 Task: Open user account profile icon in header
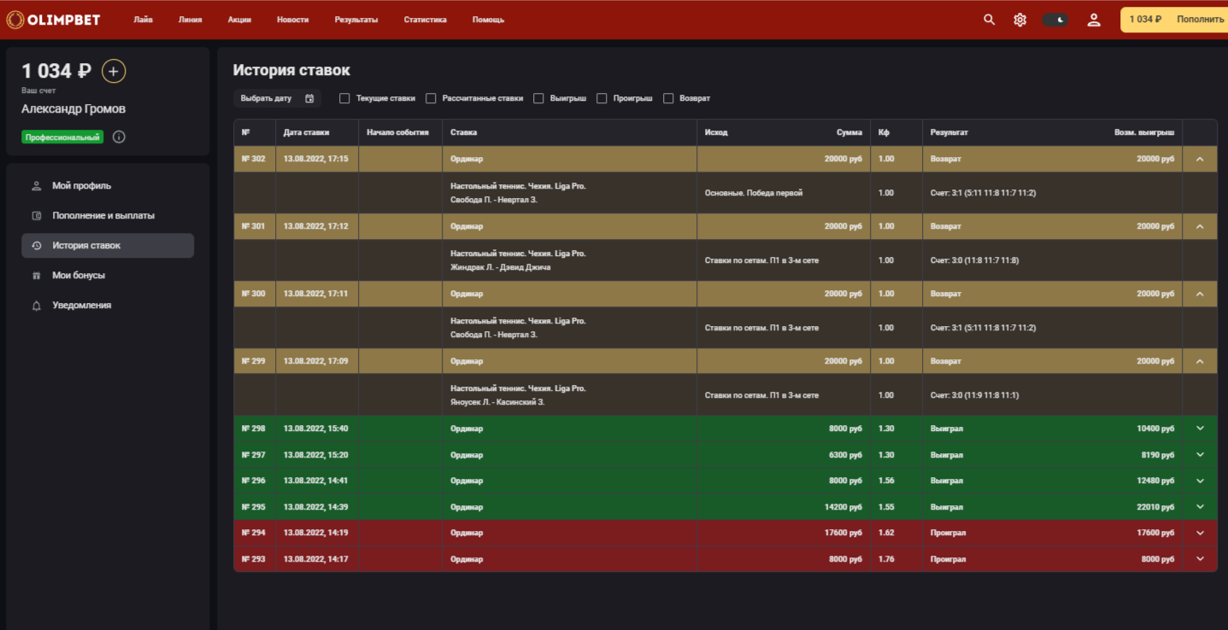1093,20
